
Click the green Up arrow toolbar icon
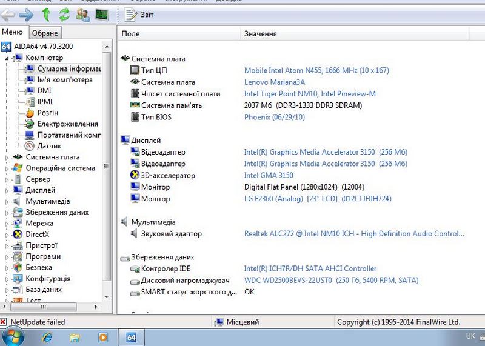(46, 14)
